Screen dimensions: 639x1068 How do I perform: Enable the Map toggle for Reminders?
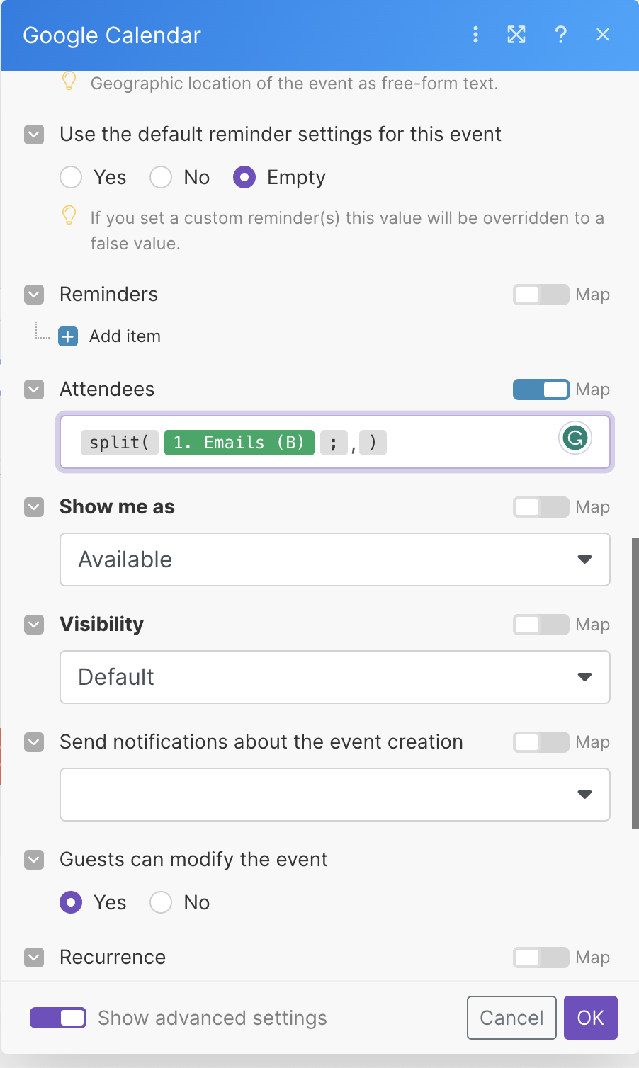(x=541, y=295)
